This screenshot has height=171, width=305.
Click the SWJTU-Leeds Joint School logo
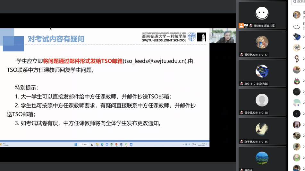(x=174, y=37)
